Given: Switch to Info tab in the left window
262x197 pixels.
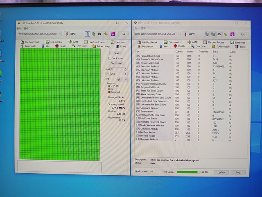Looking at the screenshot, I should (x=45, y=46).
